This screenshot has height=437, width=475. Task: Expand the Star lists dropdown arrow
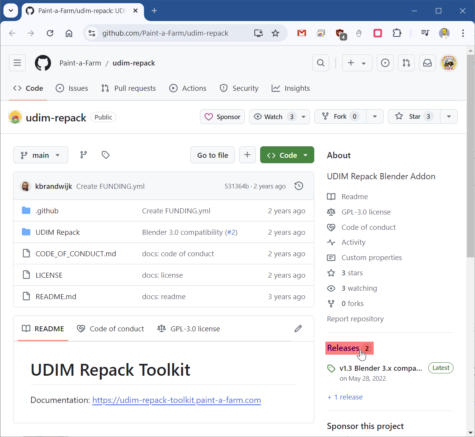pos(449,116)
